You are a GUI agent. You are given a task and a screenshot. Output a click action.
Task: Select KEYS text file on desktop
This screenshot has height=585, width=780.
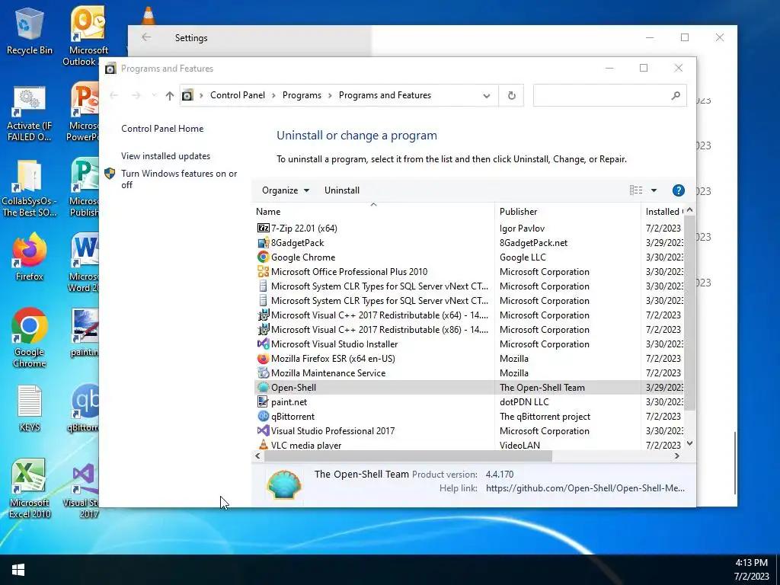tap(30, 408)
